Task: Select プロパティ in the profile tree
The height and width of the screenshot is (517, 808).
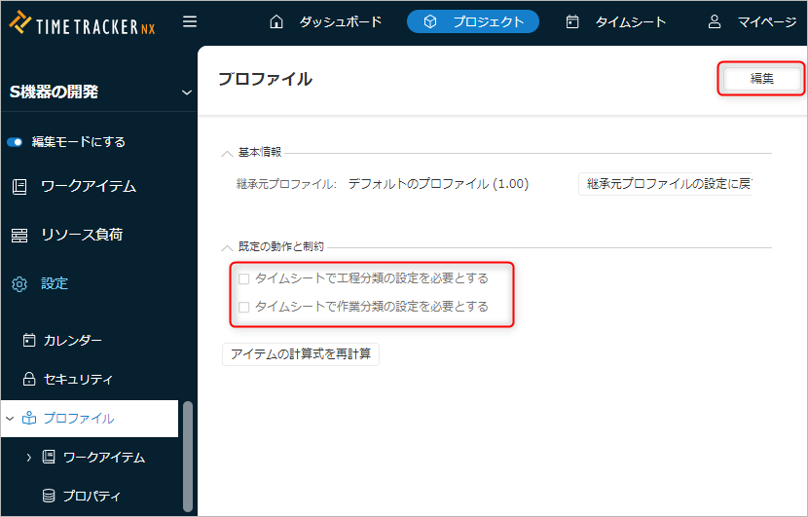Action: (x=92, y=496)
